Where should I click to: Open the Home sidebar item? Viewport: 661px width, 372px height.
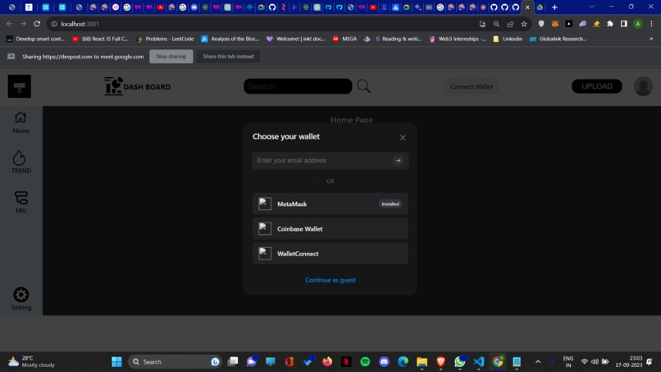[x=21, y=123]
